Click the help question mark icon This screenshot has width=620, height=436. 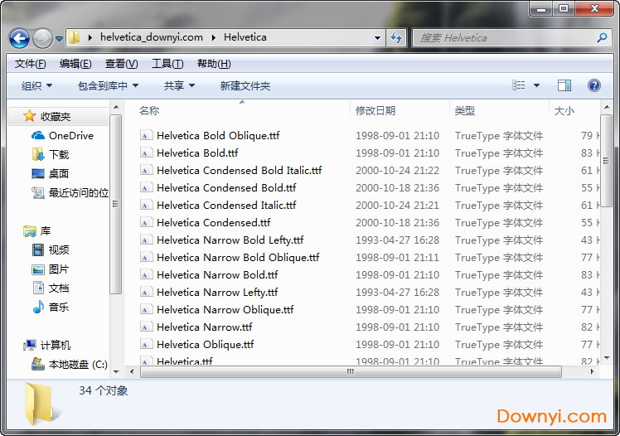point(594,85)
